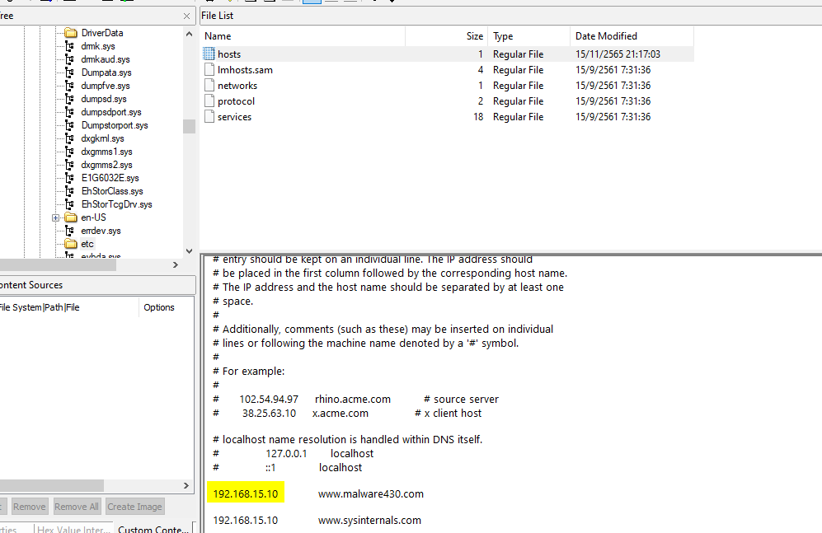Switch to the Custom Content tab
This screenshot has width=822, height=533.
pyautogui.click(x=154, y=529)
